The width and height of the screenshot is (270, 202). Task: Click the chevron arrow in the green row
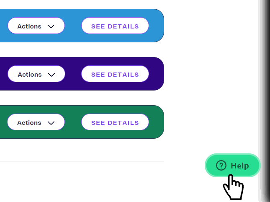[x=51, y=123]
